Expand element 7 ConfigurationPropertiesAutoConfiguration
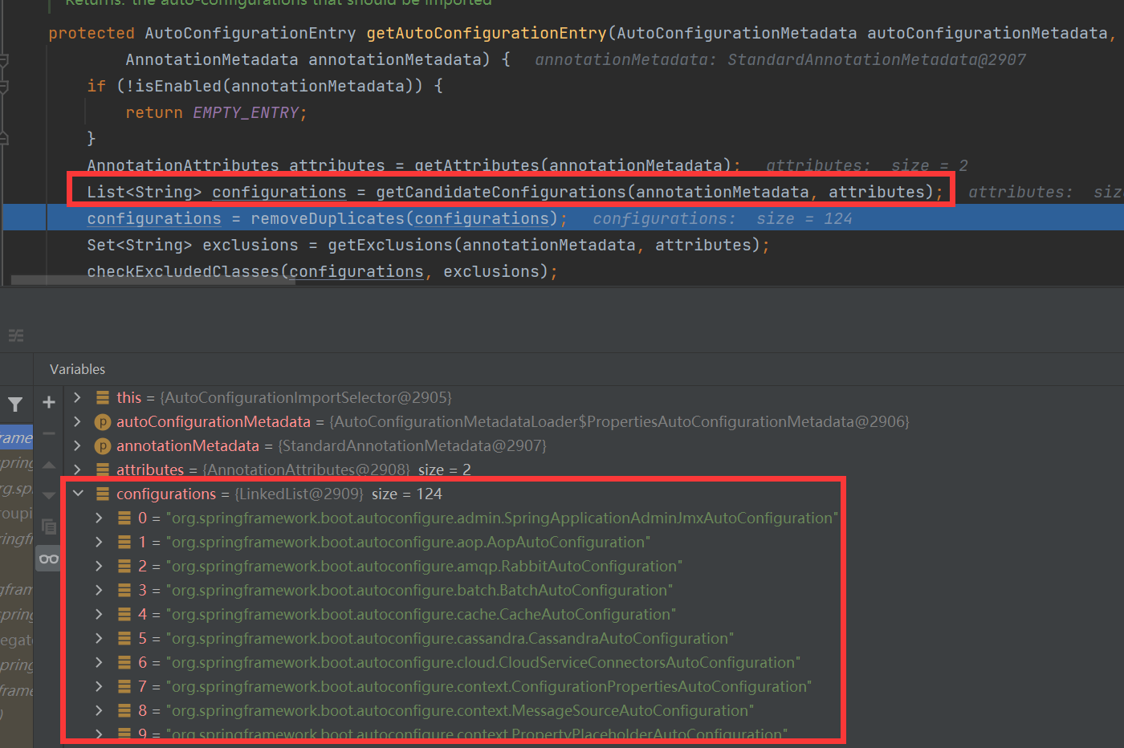 point(100,686)
